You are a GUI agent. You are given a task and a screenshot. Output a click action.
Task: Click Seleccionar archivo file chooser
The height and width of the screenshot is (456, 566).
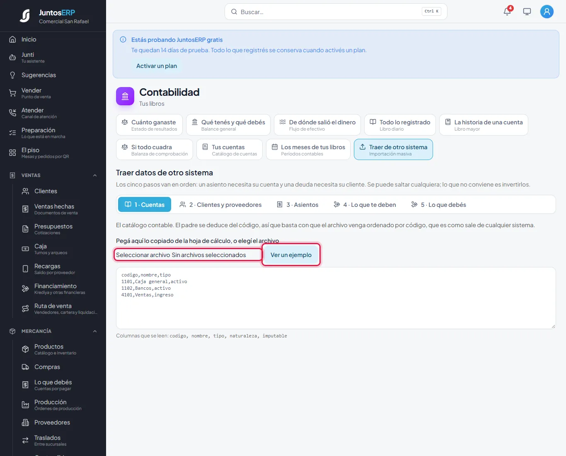pos(188,255)
